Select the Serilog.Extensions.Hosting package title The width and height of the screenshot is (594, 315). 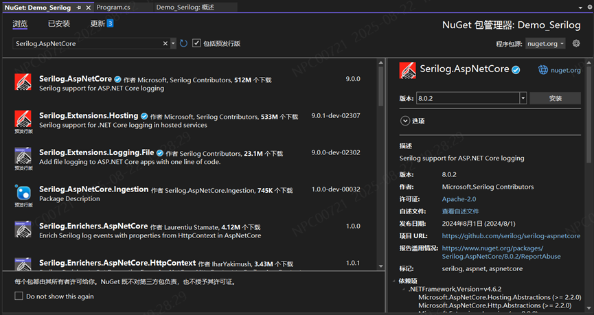tap(89, 115)
